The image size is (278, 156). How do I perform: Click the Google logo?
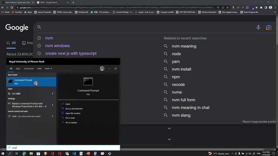(x=17, y=27)
